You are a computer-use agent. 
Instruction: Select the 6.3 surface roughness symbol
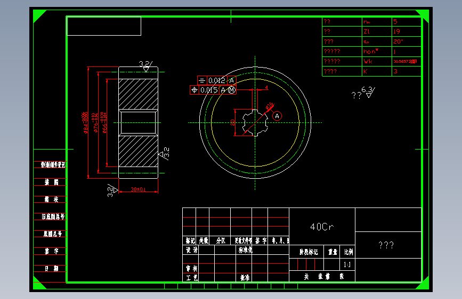368,92
